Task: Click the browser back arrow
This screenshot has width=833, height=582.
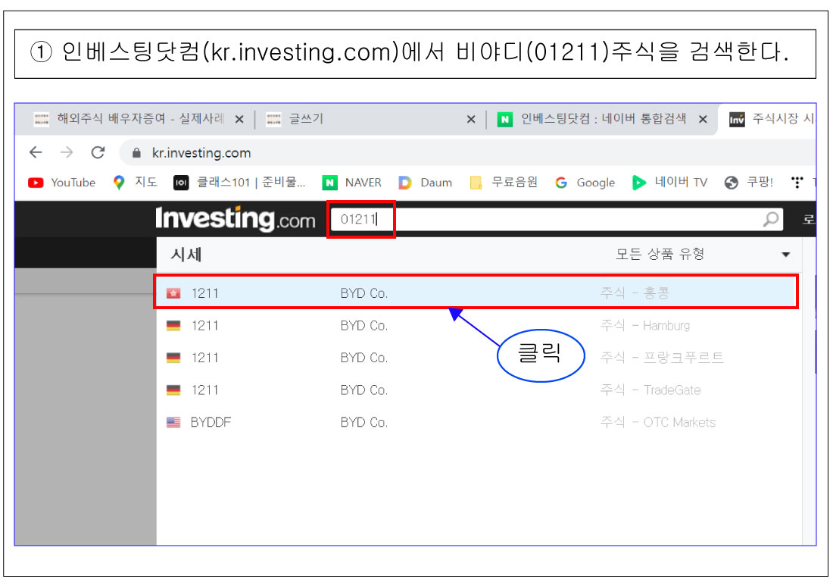Action: (x=36, y=152)
